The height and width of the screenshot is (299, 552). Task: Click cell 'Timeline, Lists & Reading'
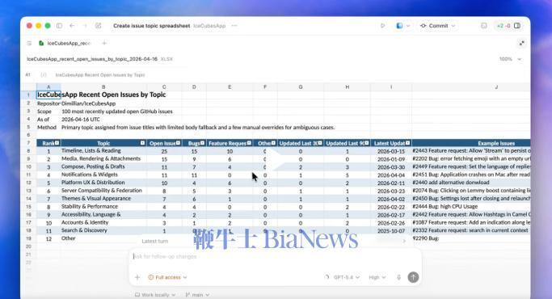pyautogui.click(x=103, y=151)
